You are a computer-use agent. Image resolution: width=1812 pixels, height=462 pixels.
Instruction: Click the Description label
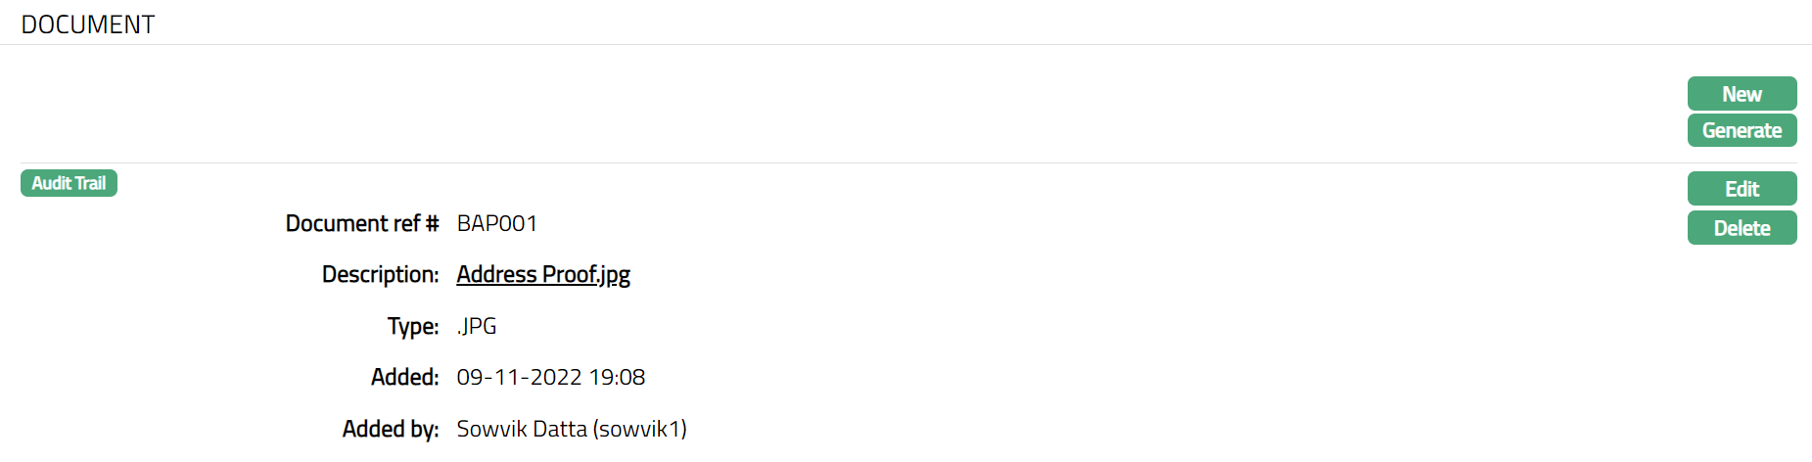(x=380, y=274)
